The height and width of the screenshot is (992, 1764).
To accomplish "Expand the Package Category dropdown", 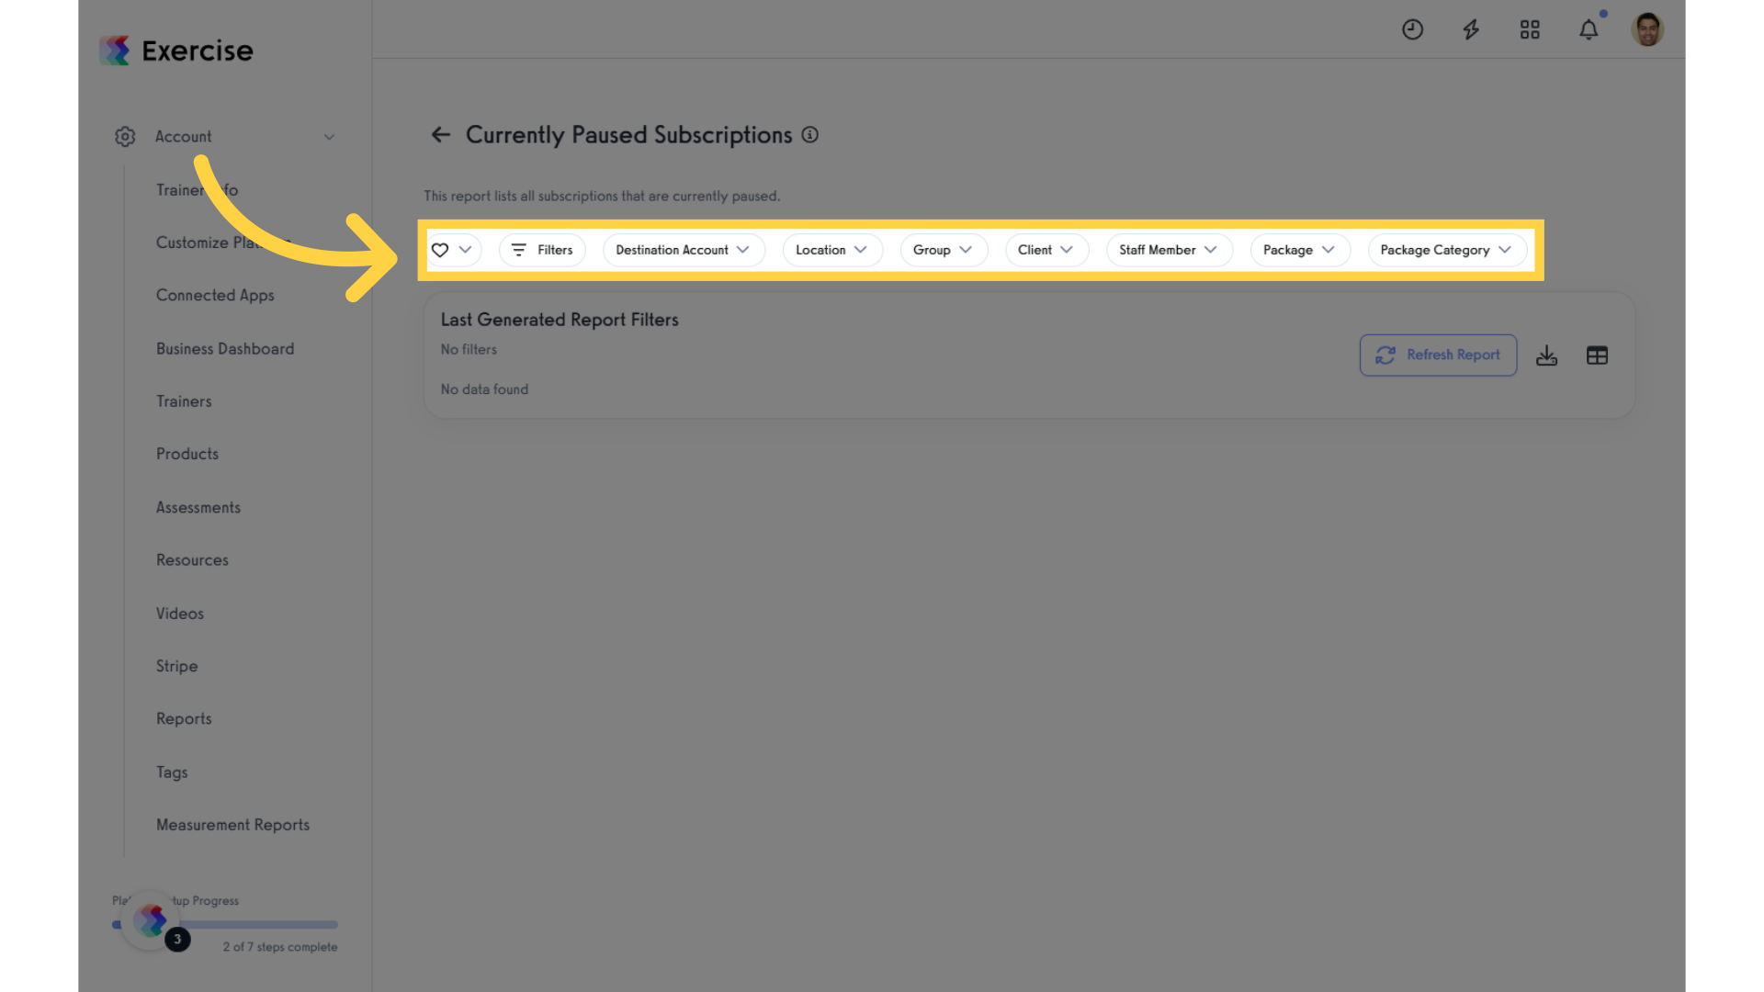I will click(1447, 250).
